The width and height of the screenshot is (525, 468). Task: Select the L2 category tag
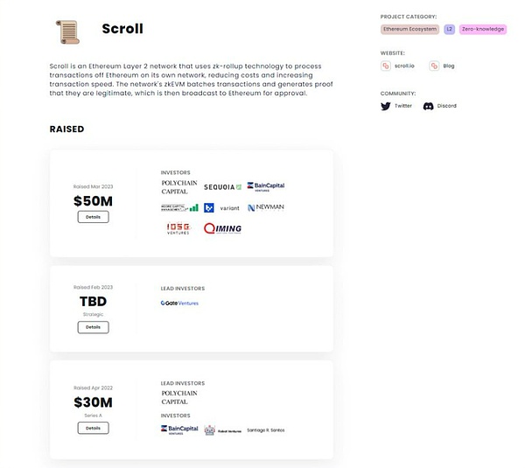(449, 29)
